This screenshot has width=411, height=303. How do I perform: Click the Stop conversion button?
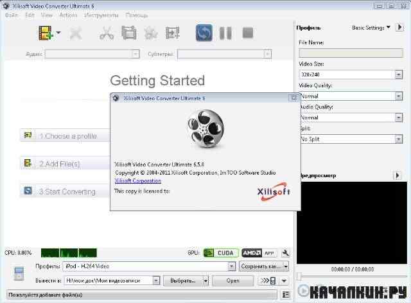(x=248, y=33)
